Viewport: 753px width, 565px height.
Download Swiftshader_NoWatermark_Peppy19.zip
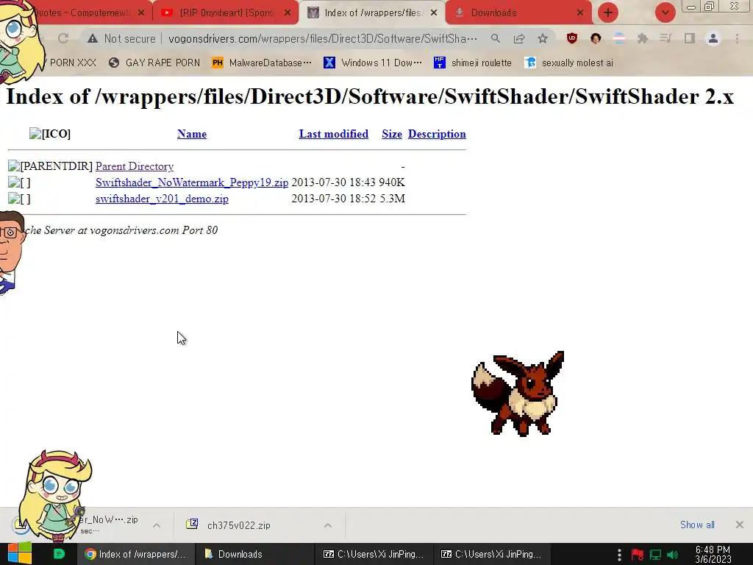point(192,182)
